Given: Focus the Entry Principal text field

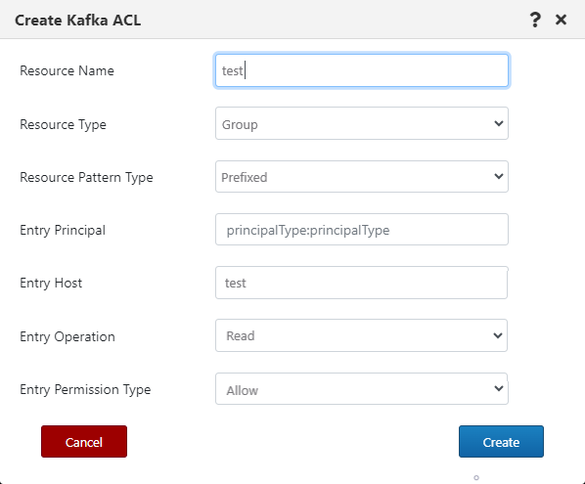Looking at the screenshot, I should click(362, 230).
